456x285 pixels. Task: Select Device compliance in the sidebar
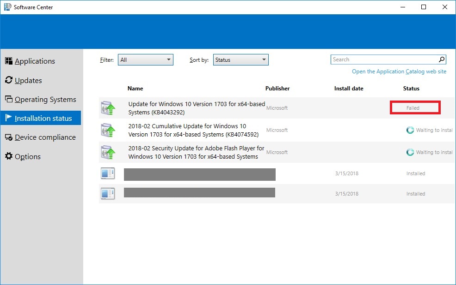coord(45,137)
